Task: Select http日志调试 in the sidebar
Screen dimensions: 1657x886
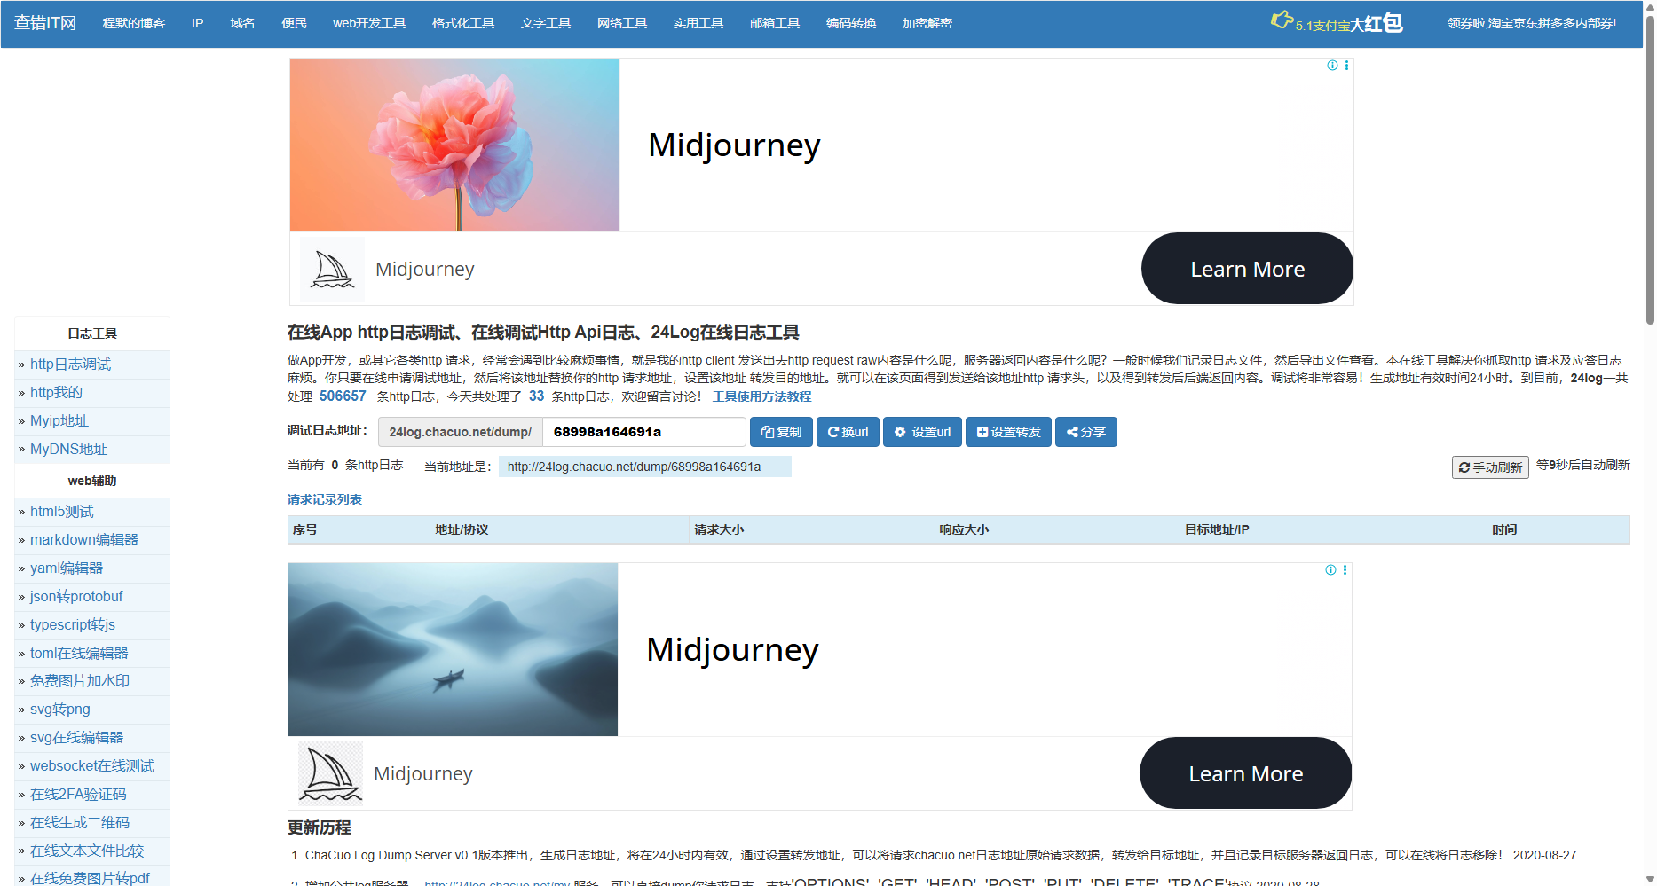Action: click(70, 365)
